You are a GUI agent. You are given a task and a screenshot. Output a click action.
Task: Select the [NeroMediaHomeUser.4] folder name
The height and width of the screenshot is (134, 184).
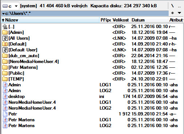tap(34, 62)
